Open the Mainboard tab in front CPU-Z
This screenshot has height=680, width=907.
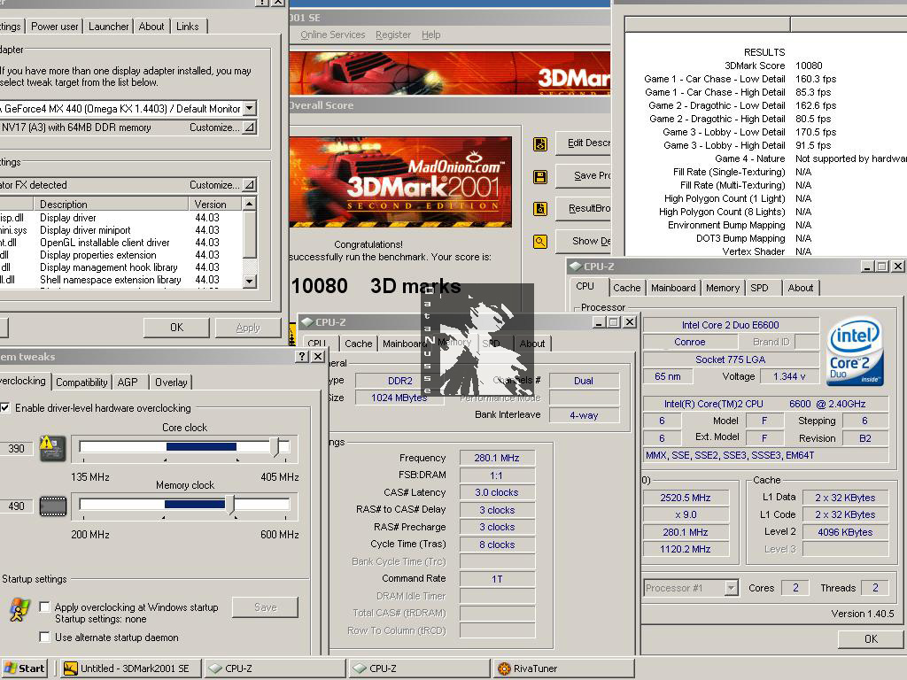tap(673, 288)
